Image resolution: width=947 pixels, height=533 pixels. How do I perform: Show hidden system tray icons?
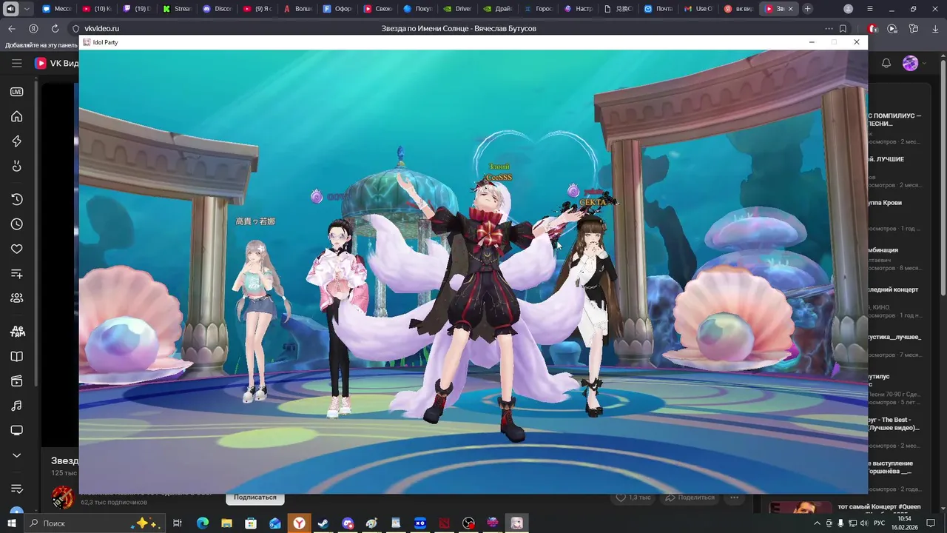817,523
